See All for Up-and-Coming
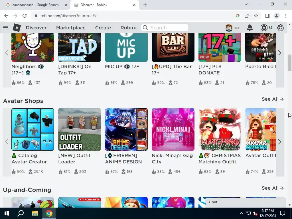Image resolution: width=292 pixels, height=219 pixels. pyautogui.click(x=273, y=188)
